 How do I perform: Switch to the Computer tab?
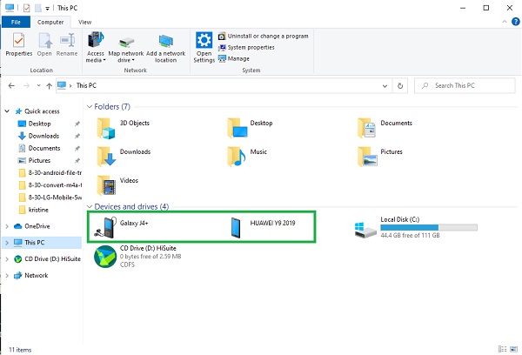coord(50,22)
